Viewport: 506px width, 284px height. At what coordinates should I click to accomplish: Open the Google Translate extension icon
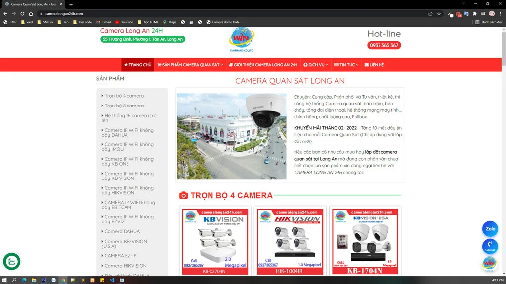pos(466,13)
